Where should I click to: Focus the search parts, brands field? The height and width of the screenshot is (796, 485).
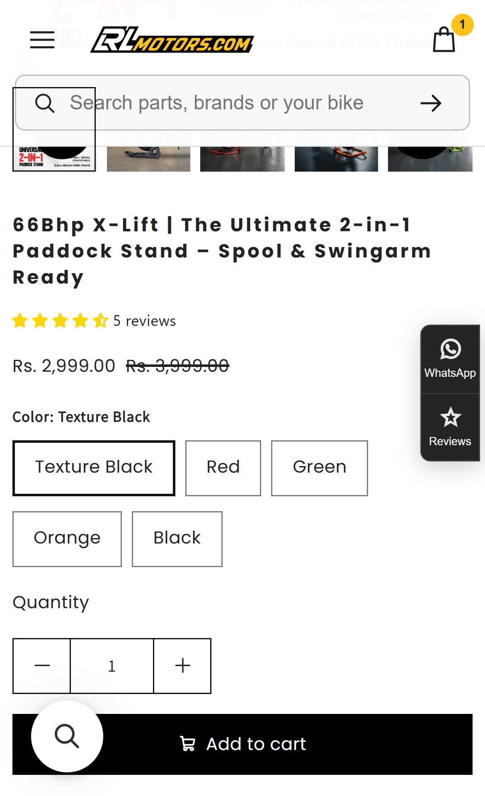pos(217,103)
